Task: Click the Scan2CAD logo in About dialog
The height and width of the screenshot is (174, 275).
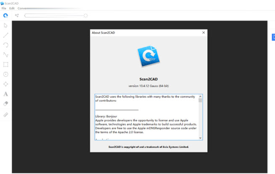Action: (x=148, y=57)
